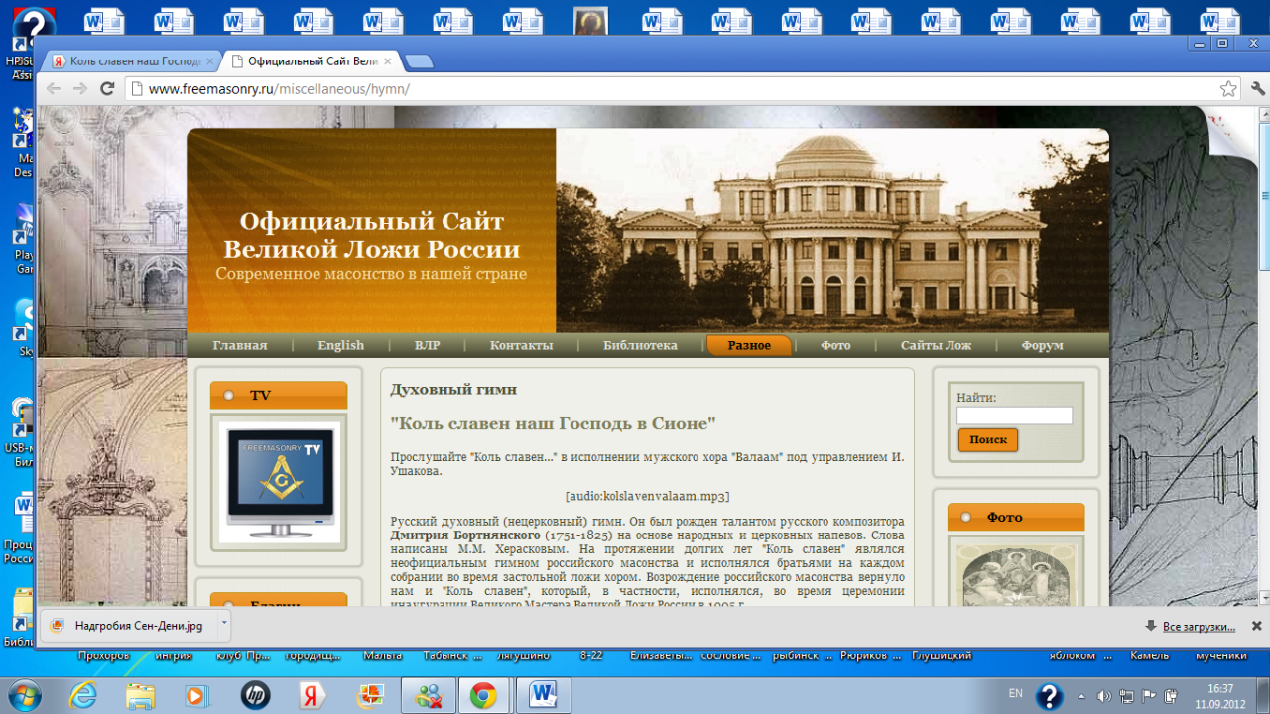This screenshot has height=714, width=1270.
Task: Open the volume control in the system tray
Action: (1104, 694)
